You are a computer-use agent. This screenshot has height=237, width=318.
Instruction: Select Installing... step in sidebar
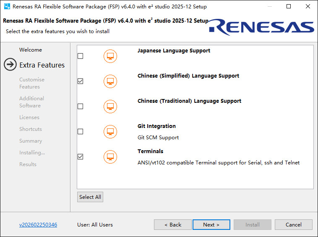pos(32,152)
